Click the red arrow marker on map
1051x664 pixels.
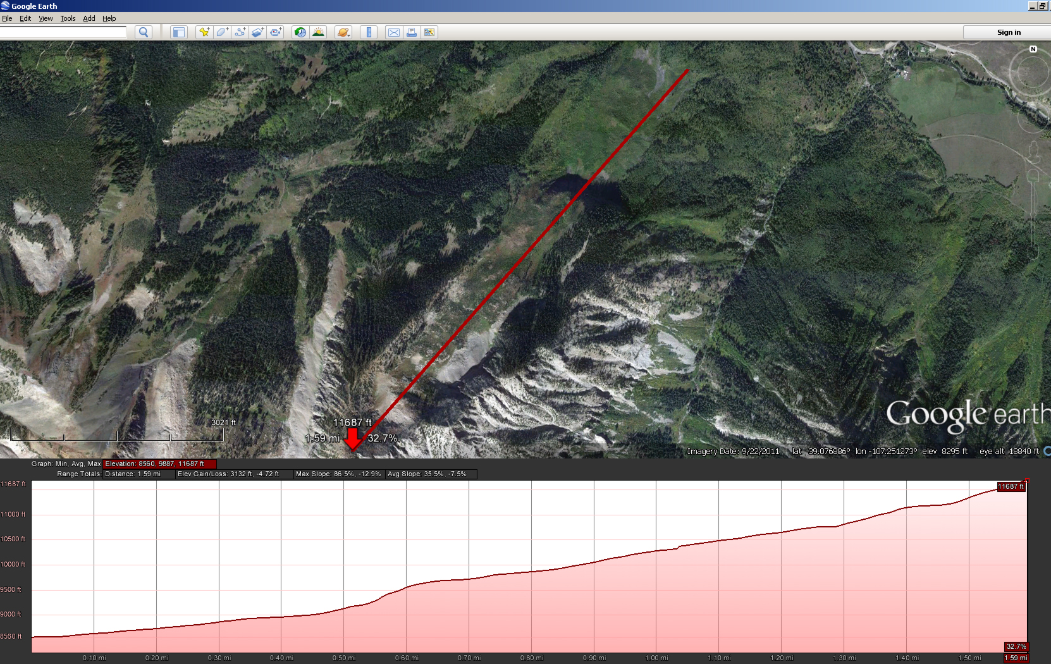353,438
